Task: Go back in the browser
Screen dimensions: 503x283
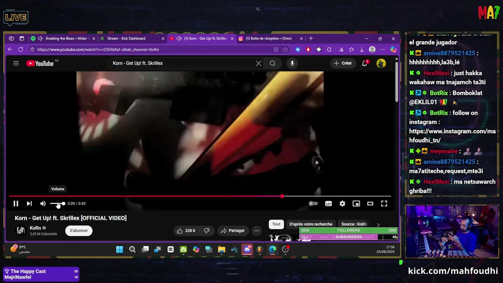Action: 10,50
